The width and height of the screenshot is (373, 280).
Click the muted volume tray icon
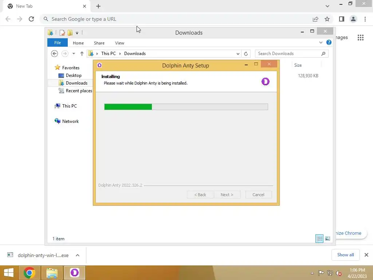coord(338,273)
